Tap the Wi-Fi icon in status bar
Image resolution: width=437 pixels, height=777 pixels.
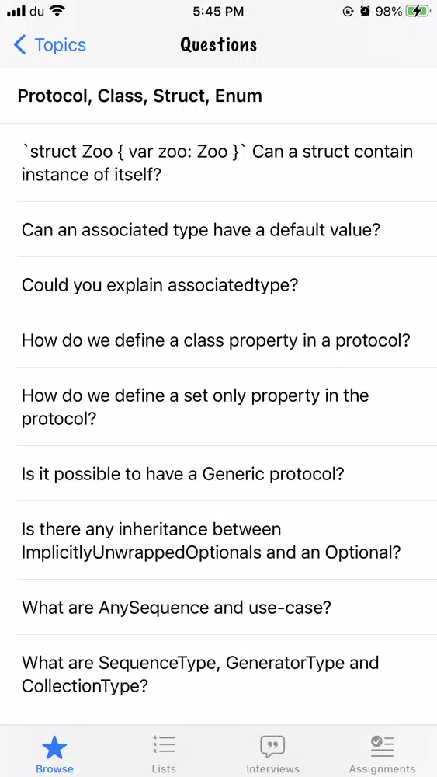(x=58, y=11)
